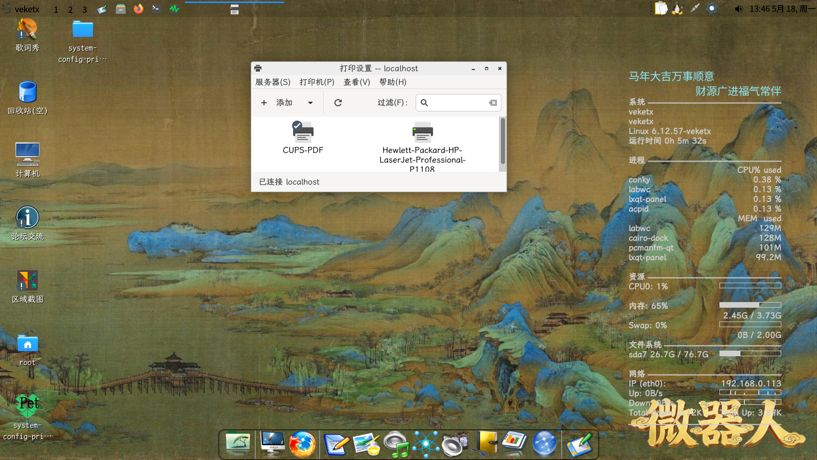The width and height of the screenshot is (817, 460).
Task: Open the 帮助(H) menu
Action: [393, 82]
